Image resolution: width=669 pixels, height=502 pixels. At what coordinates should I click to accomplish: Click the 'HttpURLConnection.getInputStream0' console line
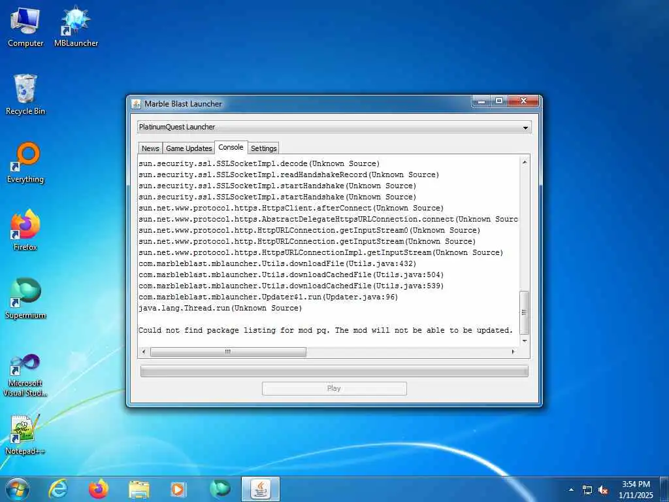click(310, 230)
